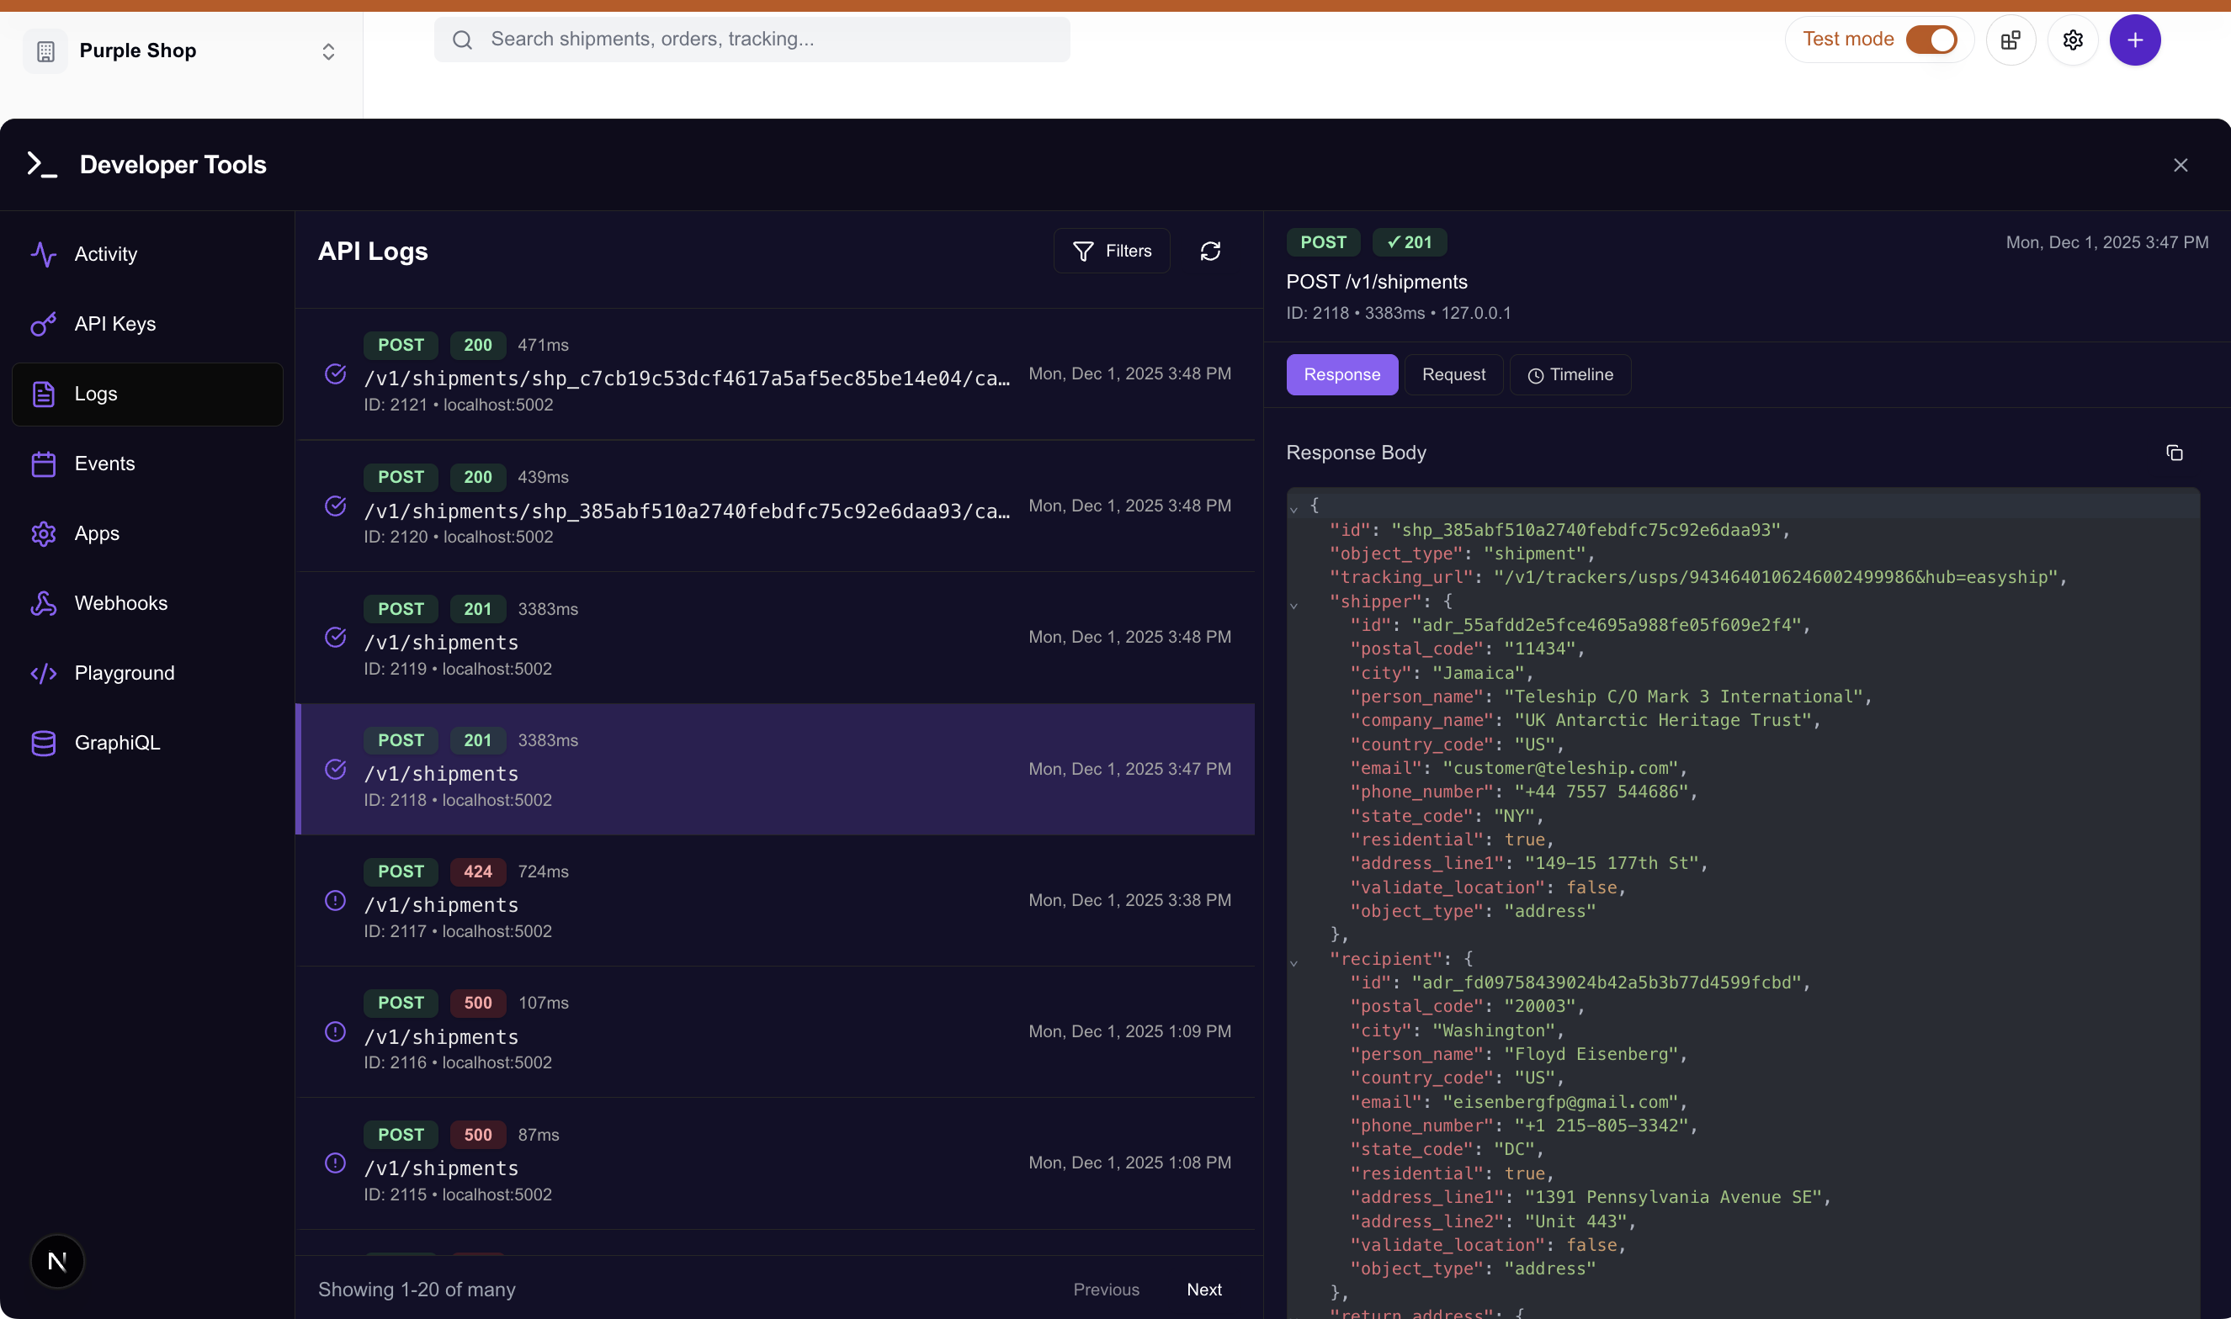Click the recipient person_name Floyd Eisenberg
The image size is (2231, 1319).
(1591, 1055)
